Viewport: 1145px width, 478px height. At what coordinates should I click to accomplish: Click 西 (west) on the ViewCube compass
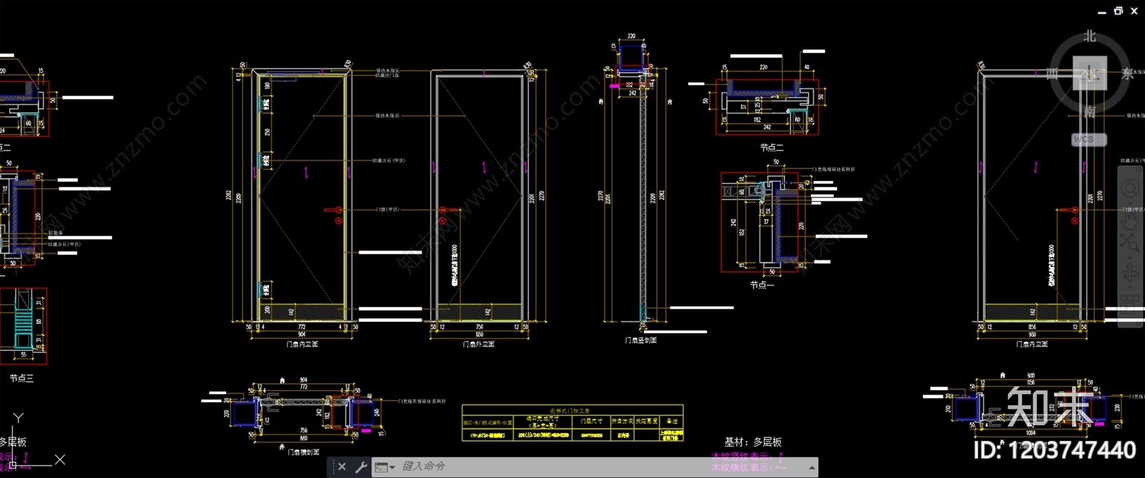point(1052,74)
